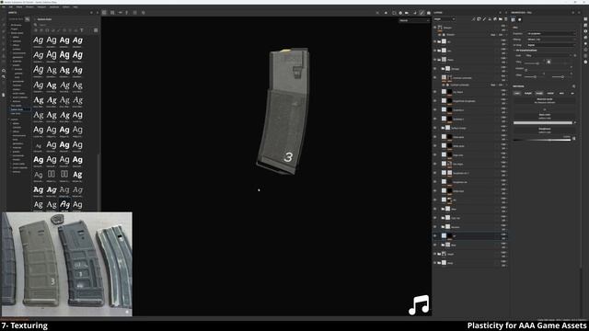Toggle the nrm channel button
Screen dimensions: 589x331
point(561,93)
